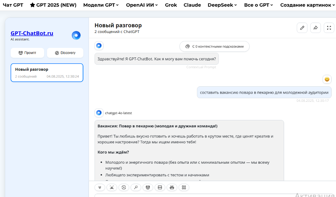Switch the auto theme icon in toolbar
Screen dimensions: 336x197
pos(124,187)
